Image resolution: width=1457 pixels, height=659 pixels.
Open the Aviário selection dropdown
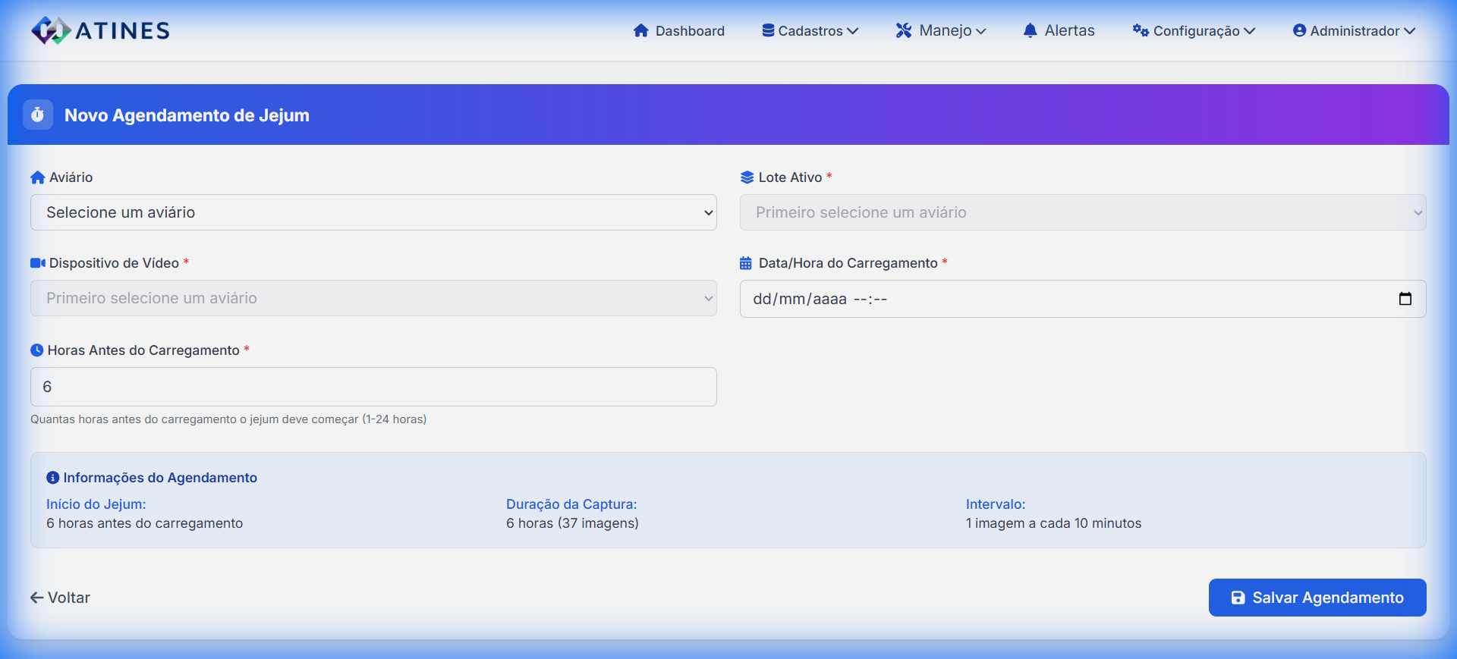tap(373, 212)
